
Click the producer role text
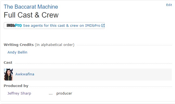click(64, 93)
